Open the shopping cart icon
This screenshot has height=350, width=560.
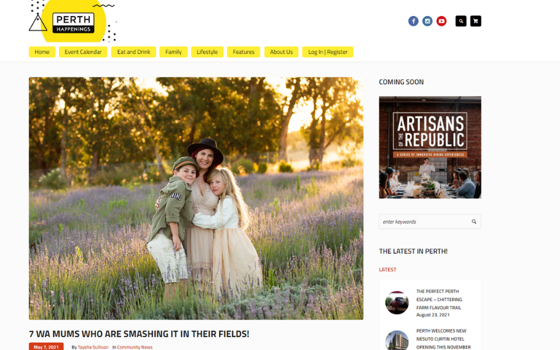coord(476,21)
